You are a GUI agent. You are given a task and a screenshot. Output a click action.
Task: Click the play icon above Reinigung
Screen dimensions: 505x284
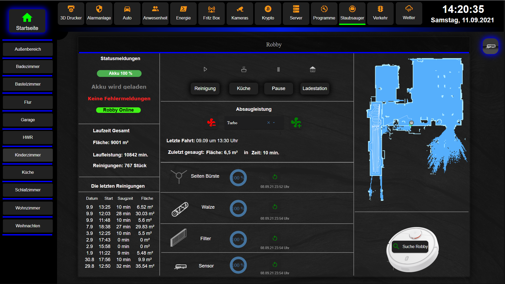coord(205,69)
